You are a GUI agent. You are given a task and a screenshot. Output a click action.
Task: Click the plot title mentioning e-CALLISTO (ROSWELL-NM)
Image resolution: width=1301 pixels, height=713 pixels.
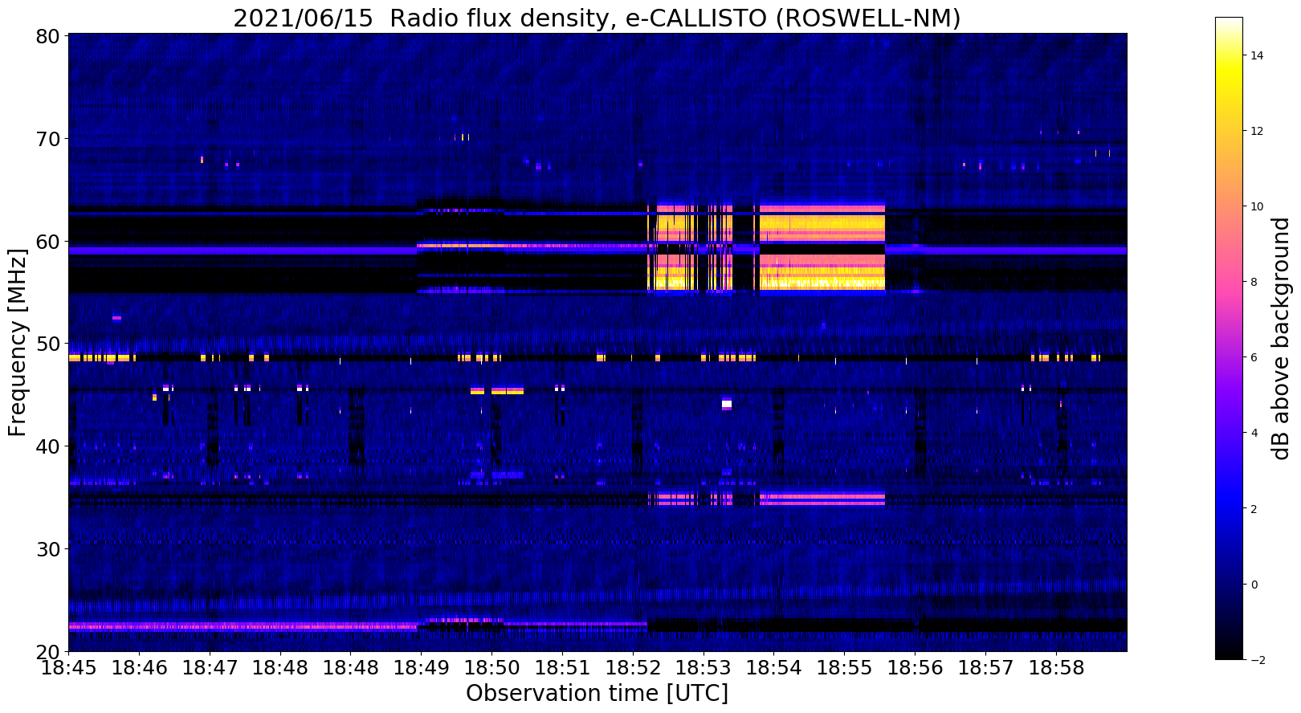(597, 18)
